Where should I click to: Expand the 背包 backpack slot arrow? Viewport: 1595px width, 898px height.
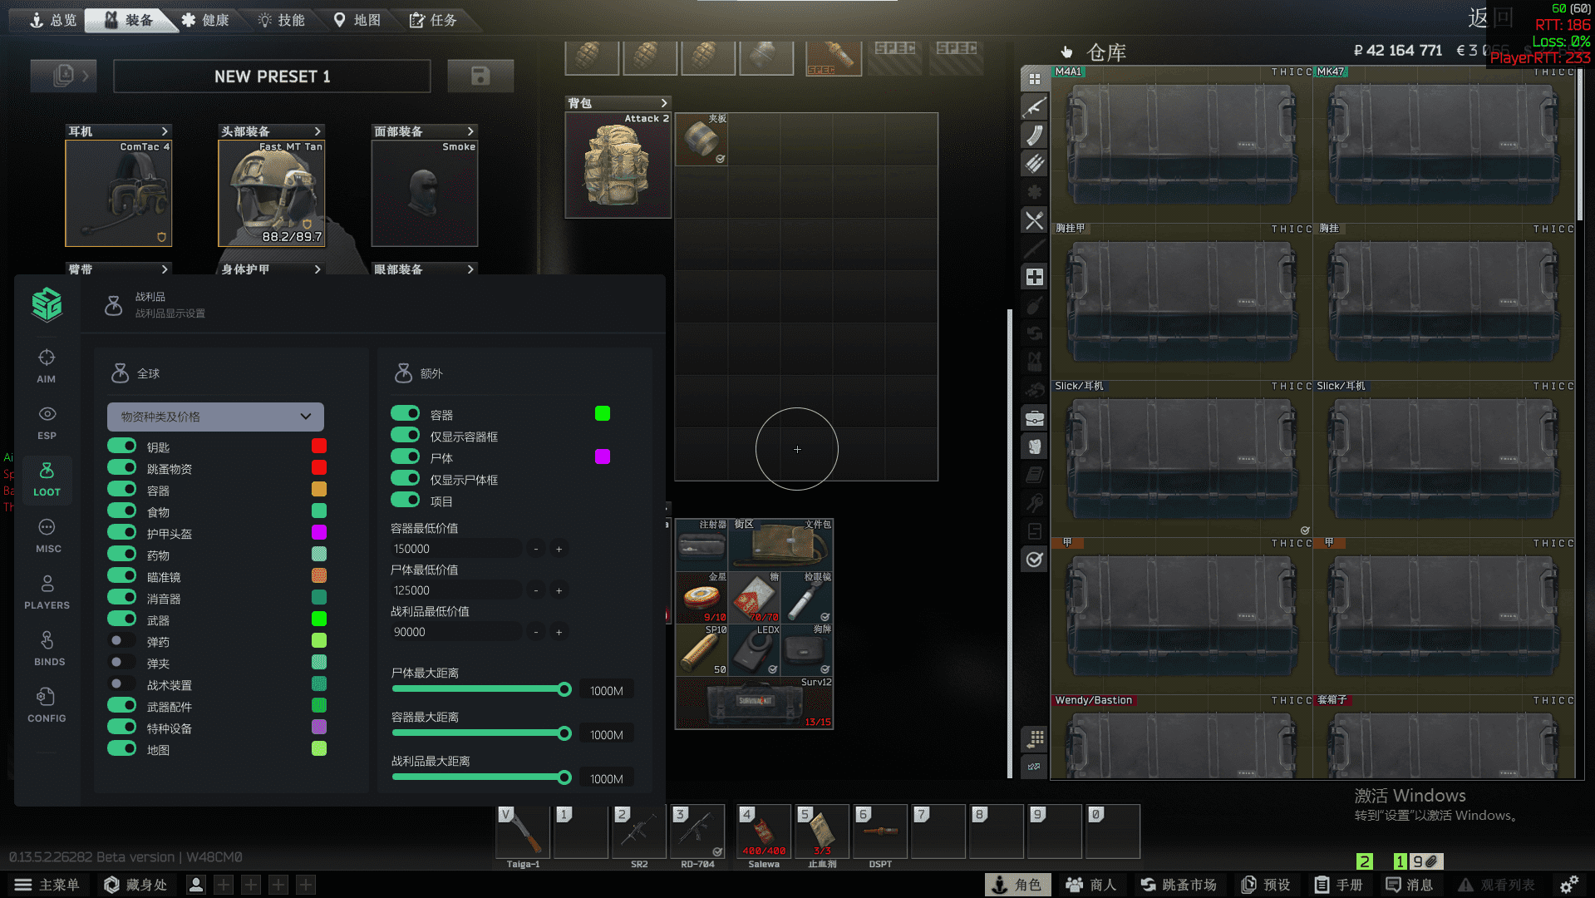tap(663, 103)
